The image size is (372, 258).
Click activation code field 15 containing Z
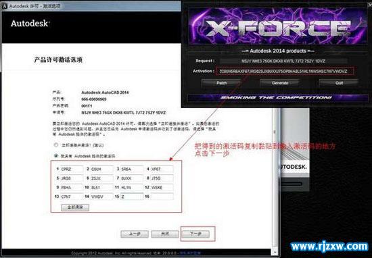[x=132, y=197]
